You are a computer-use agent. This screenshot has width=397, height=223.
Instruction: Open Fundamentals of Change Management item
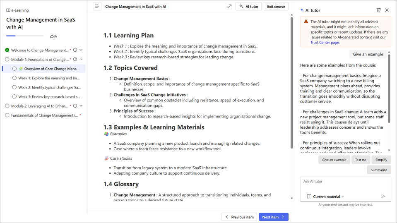(x=44, y=115)
